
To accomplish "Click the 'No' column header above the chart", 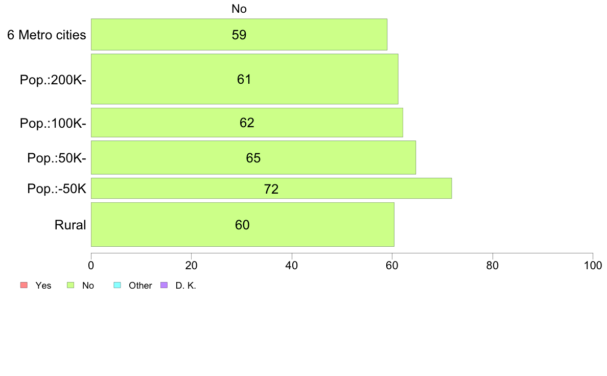I will click(239, 9).
